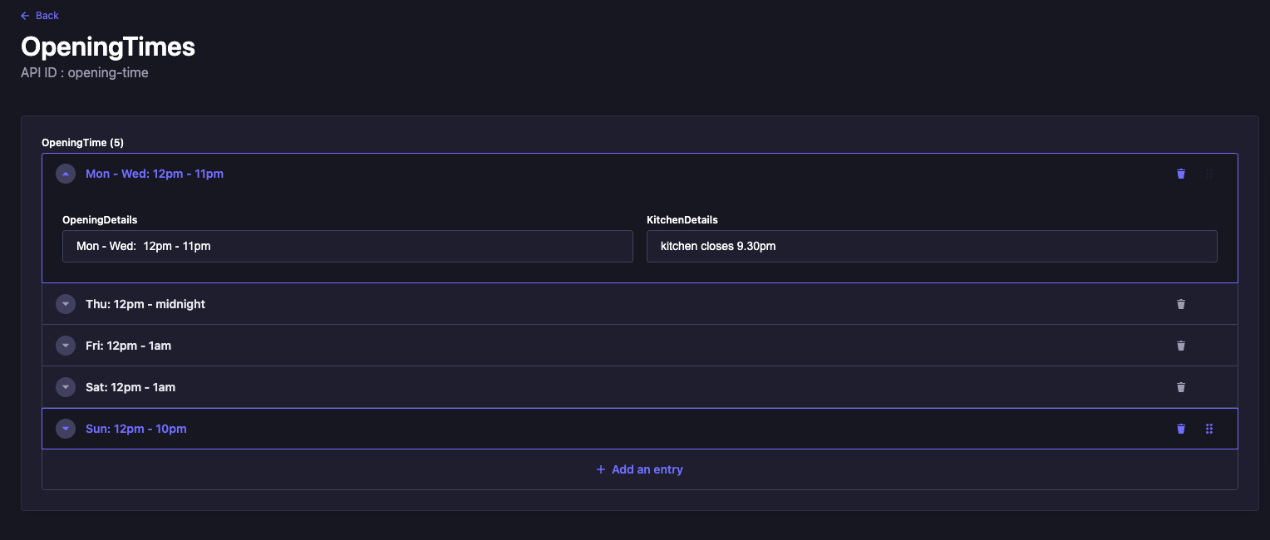
Task: Delete the Sun: 12pm - 10pm entry
Action: point(1180,429)
